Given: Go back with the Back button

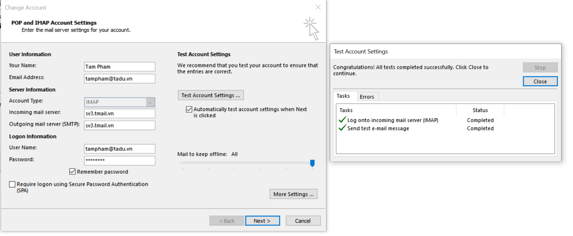Looking at the screenshot, I should pos(227,221).
